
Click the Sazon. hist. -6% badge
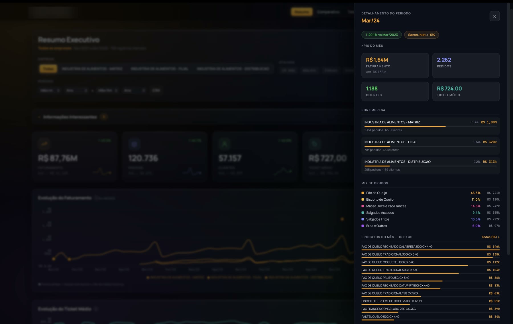pos(421,35)
